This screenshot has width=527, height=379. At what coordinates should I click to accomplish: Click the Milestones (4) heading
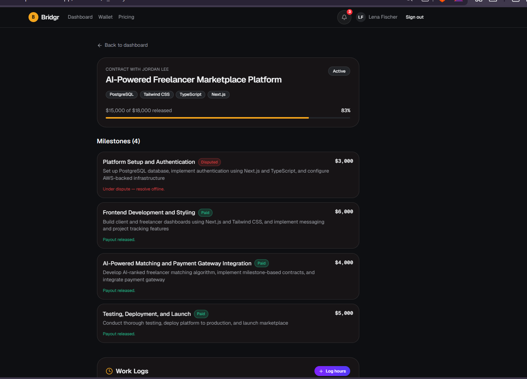119,141
